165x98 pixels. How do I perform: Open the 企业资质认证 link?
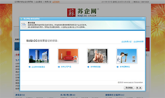[x=126, y=41]
